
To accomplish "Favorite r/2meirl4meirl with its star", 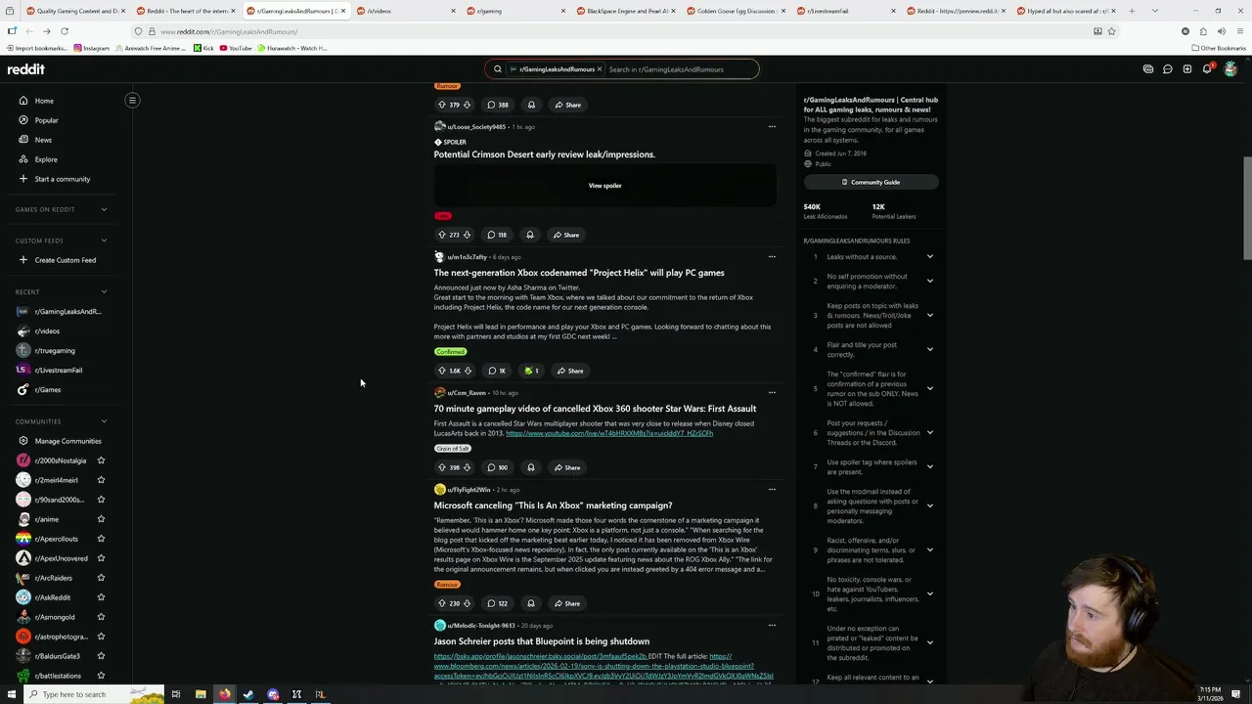I will (101, 480).
